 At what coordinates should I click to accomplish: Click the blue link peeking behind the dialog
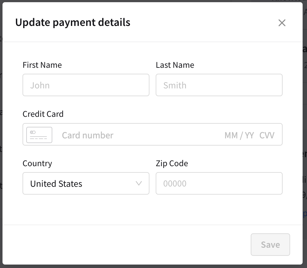305,214
